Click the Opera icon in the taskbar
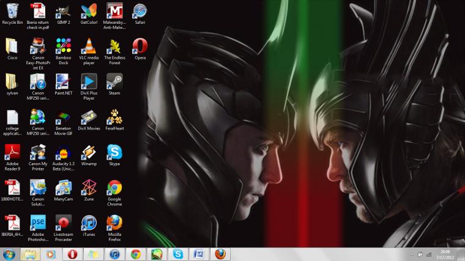Image resolution: width=465 pixels, height=261 pixels. pyautogui.click(x=72, y=254)
